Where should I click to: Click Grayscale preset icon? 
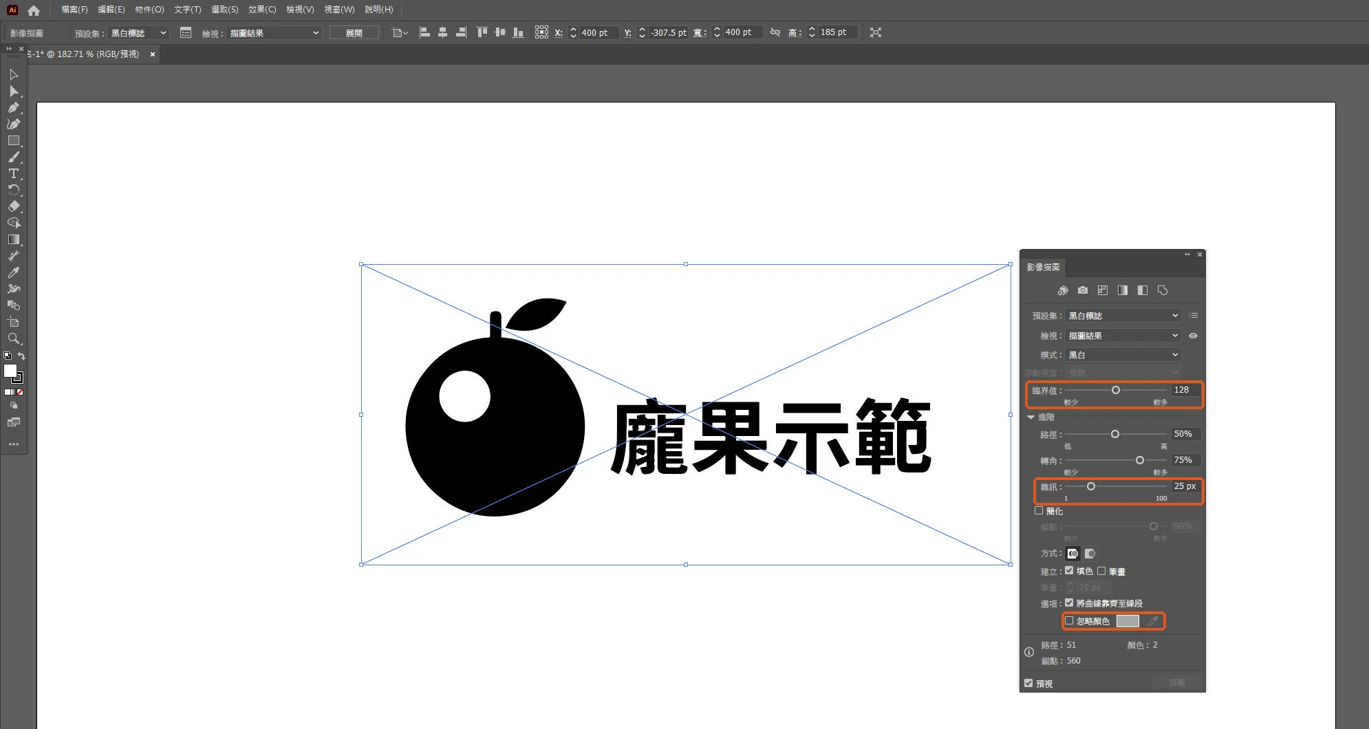[x=1123, y=290]
